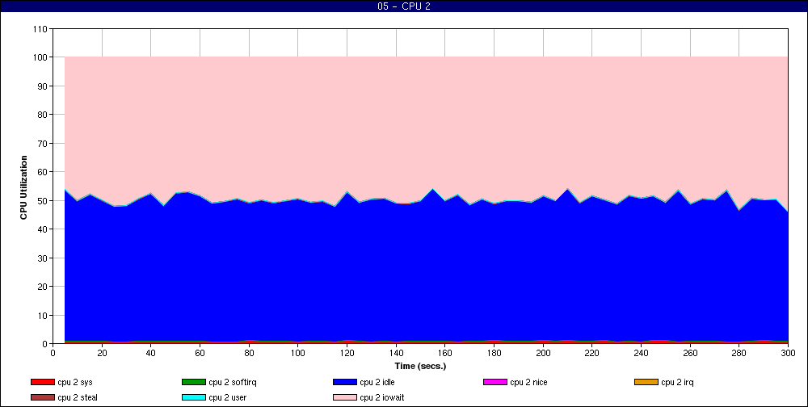Click the x-axis label 260

tap(690, 353)
